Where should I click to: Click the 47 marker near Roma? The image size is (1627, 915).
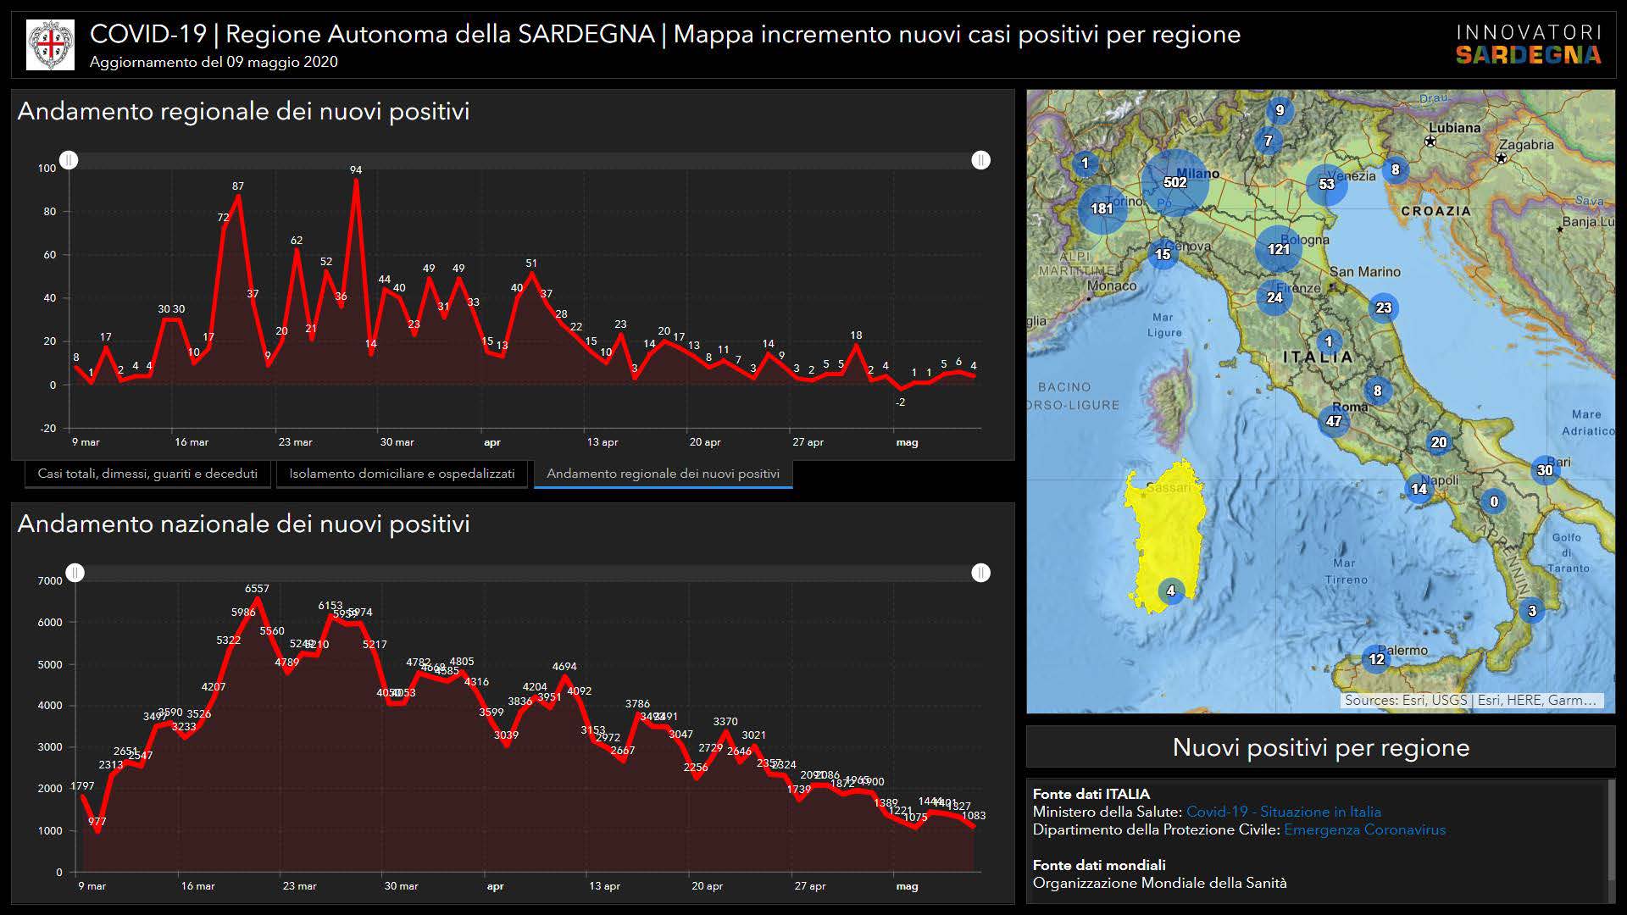(x=1334, y=421)
